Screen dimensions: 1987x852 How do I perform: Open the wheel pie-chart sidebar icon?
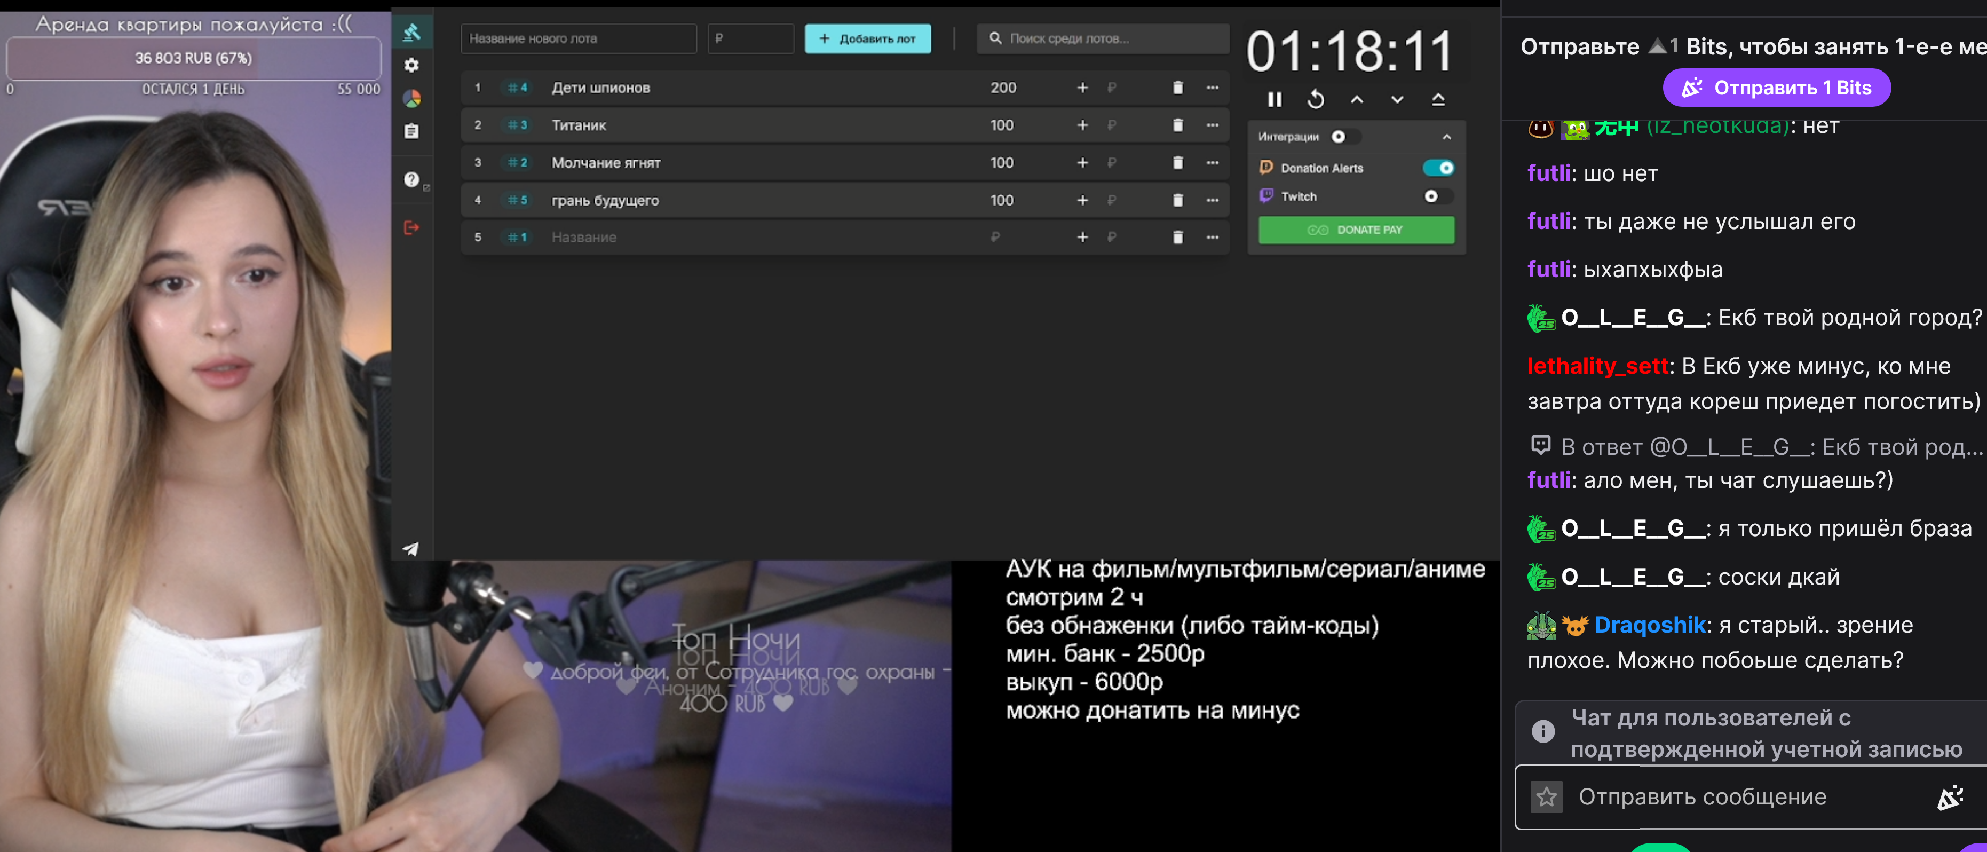412,98
